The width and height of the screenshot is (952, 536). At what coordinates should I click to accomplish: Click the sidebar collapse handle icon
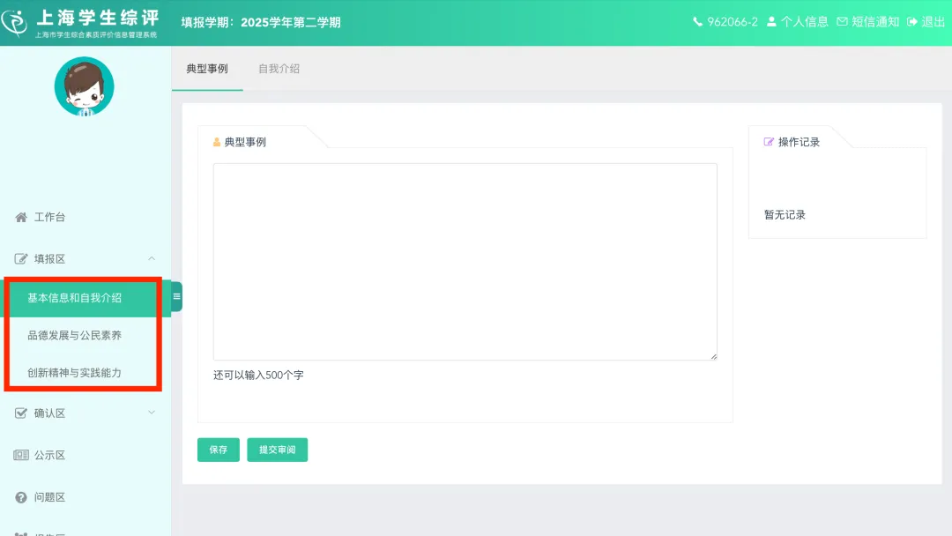[176, 297]
